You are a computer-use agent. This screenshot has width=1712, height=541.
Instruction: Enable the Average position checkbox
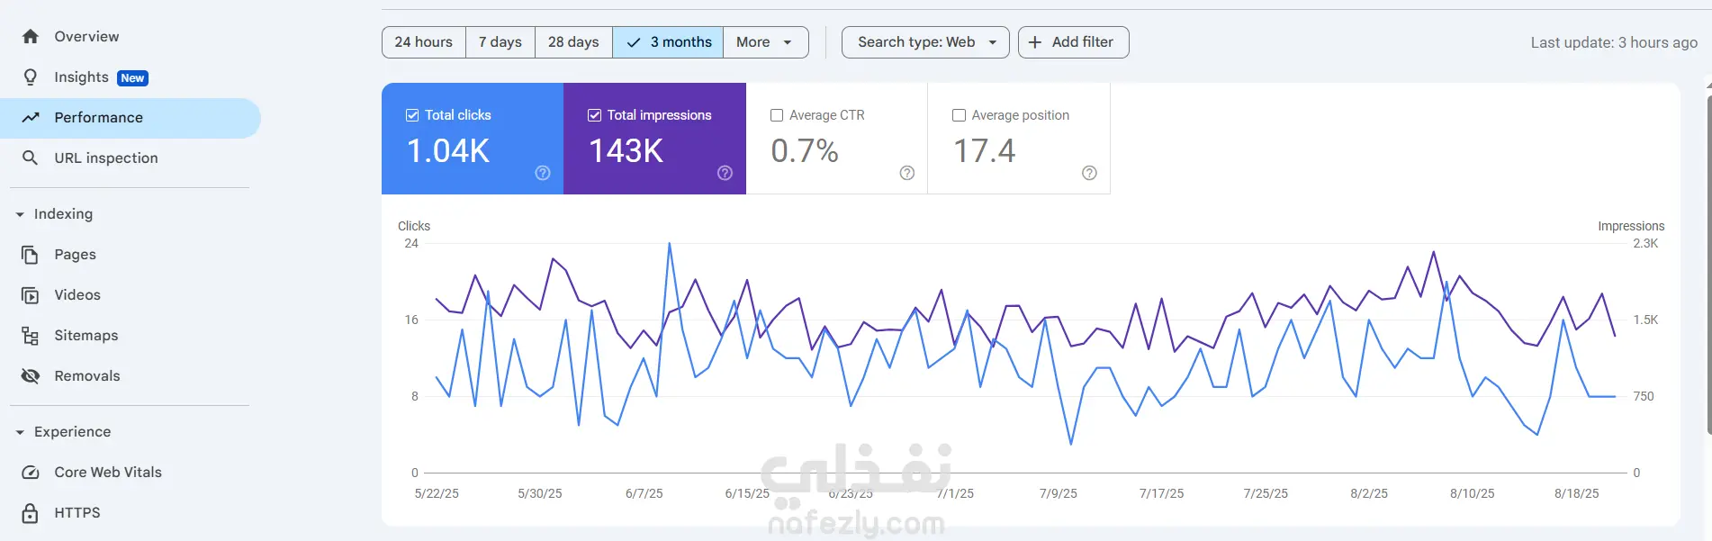pyautogui.click(x=959, y=115)
